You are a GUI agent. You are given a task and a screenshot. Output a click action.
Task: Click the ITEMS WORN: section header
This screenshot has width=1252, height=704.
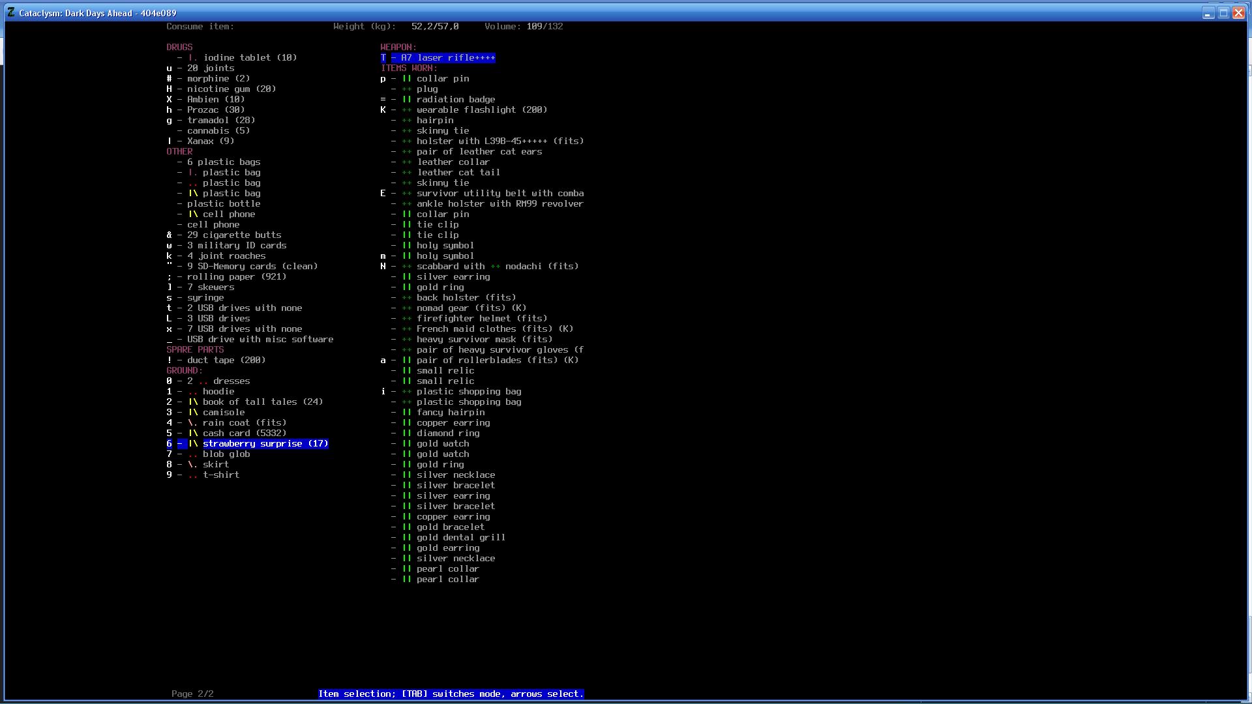click(x=409, y=68)
